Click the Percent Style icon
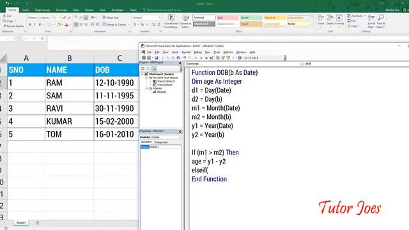Image resolution: width=409 pixels, height=230 pixels. [142, 24]
